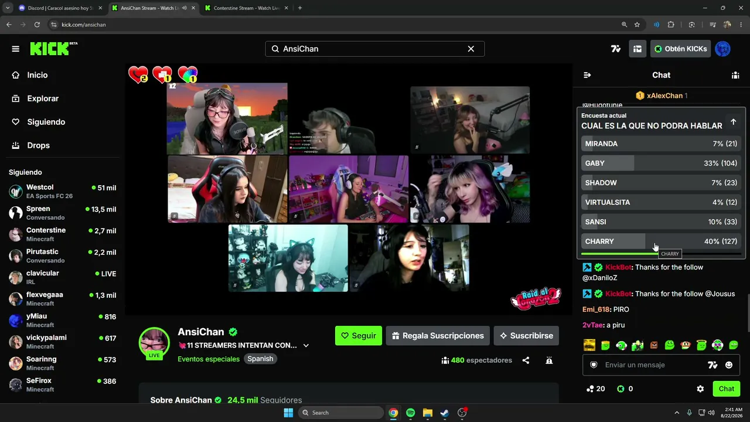Image resolution: width=750 pixels, height=422 pixels.
Task: Open the 7TV icon in the top bar
Action: pos(615,49)
